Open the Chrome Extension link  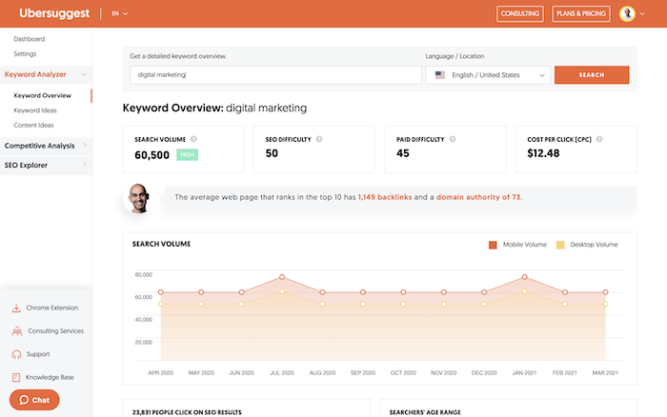pyautogui.click(x=52, y=308)
